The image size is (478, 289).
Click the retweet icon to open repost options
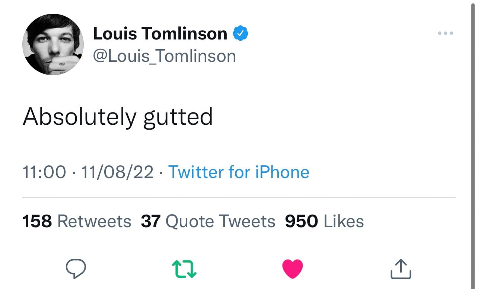point(184,269)
